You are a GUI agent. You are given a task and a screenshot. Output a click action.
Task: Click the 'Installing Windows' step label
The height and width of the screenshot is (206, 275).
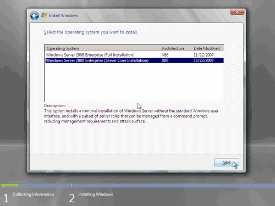coord(96,194)
